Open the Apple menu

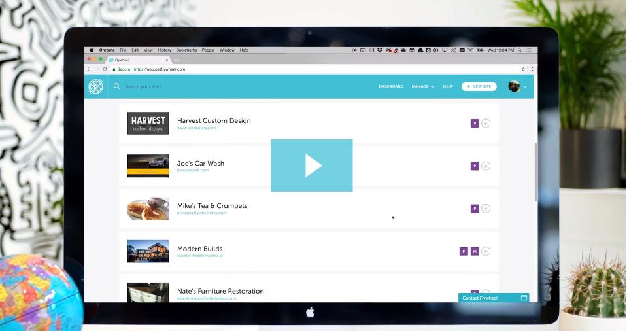click(x=92, y=50)
